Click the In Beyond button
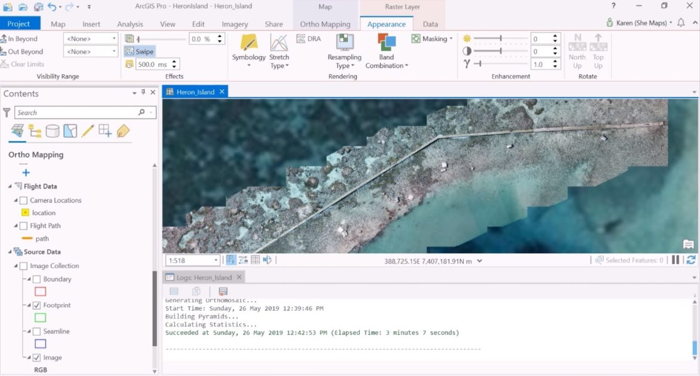The width and height of the screenshot is (700, 376). tap(19, 39)
